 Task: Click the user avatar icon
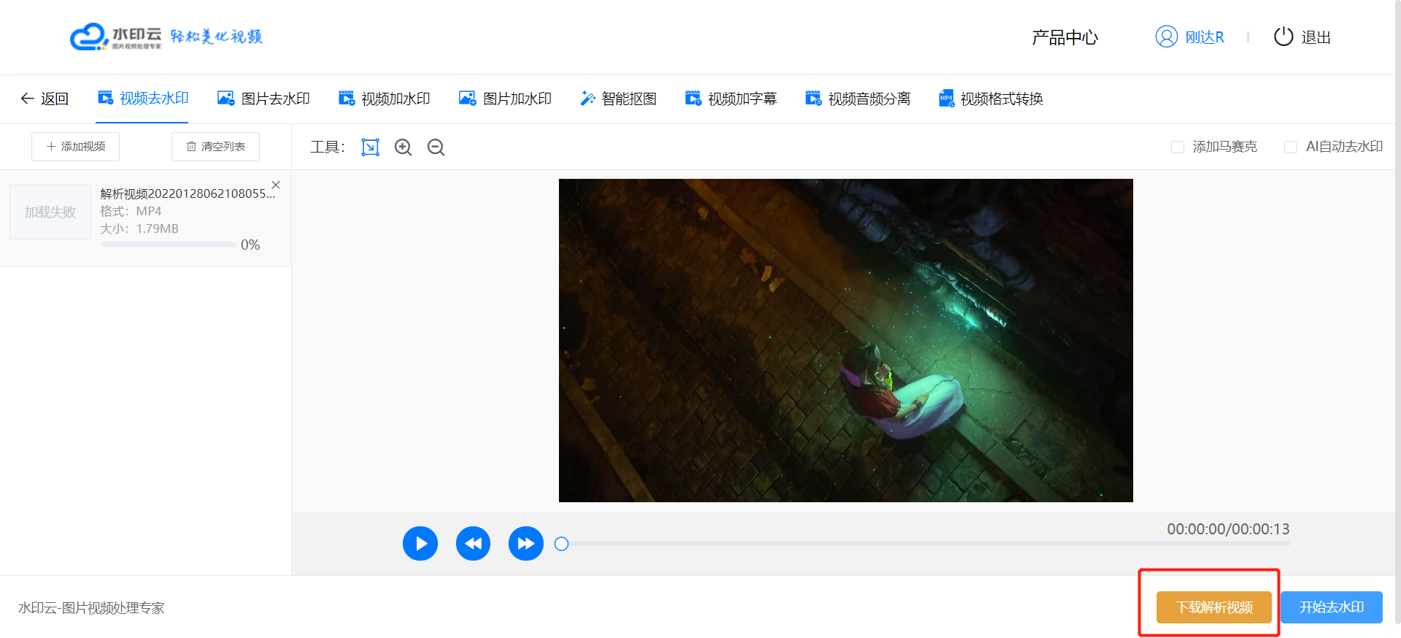click(1166, 36)
